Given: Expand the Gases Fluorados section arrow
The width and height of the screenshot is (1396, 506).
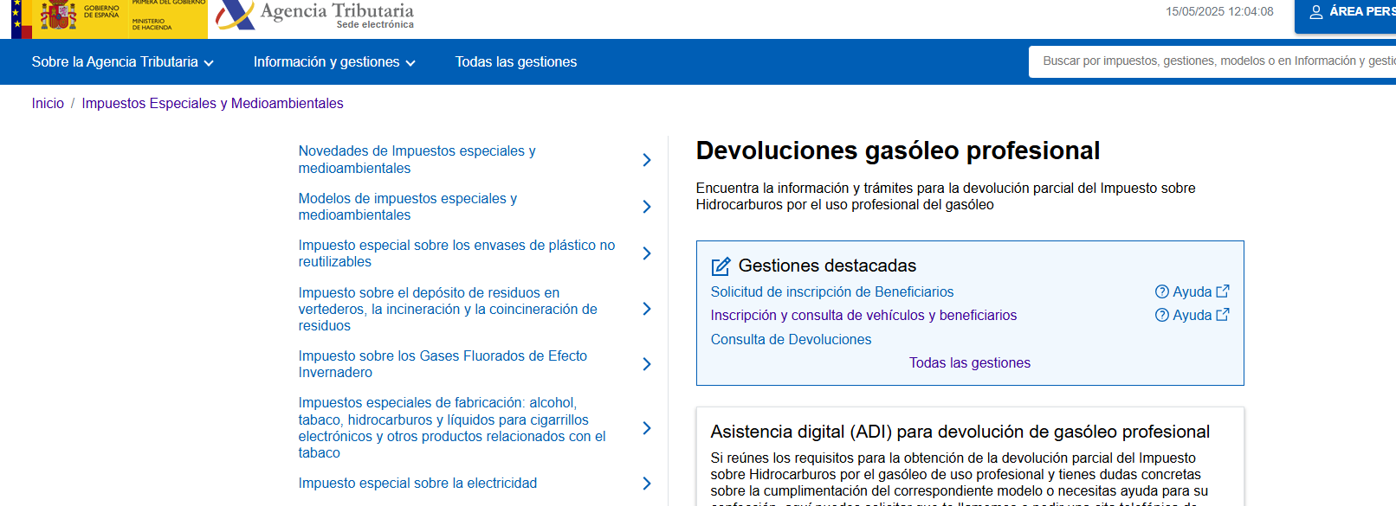Looking at the screenshot, I should 647,364.
